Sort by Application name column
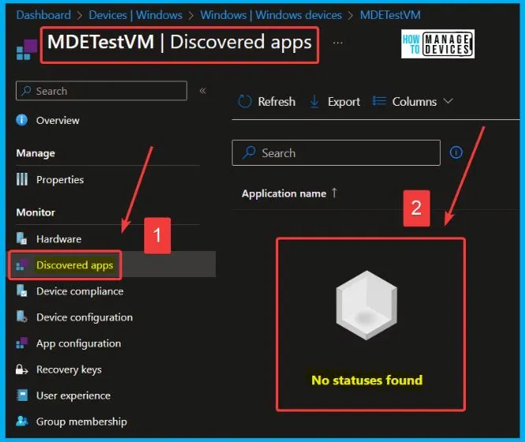Screen dimensions: 525x442 pyautogui.click(x=284, y=193)
